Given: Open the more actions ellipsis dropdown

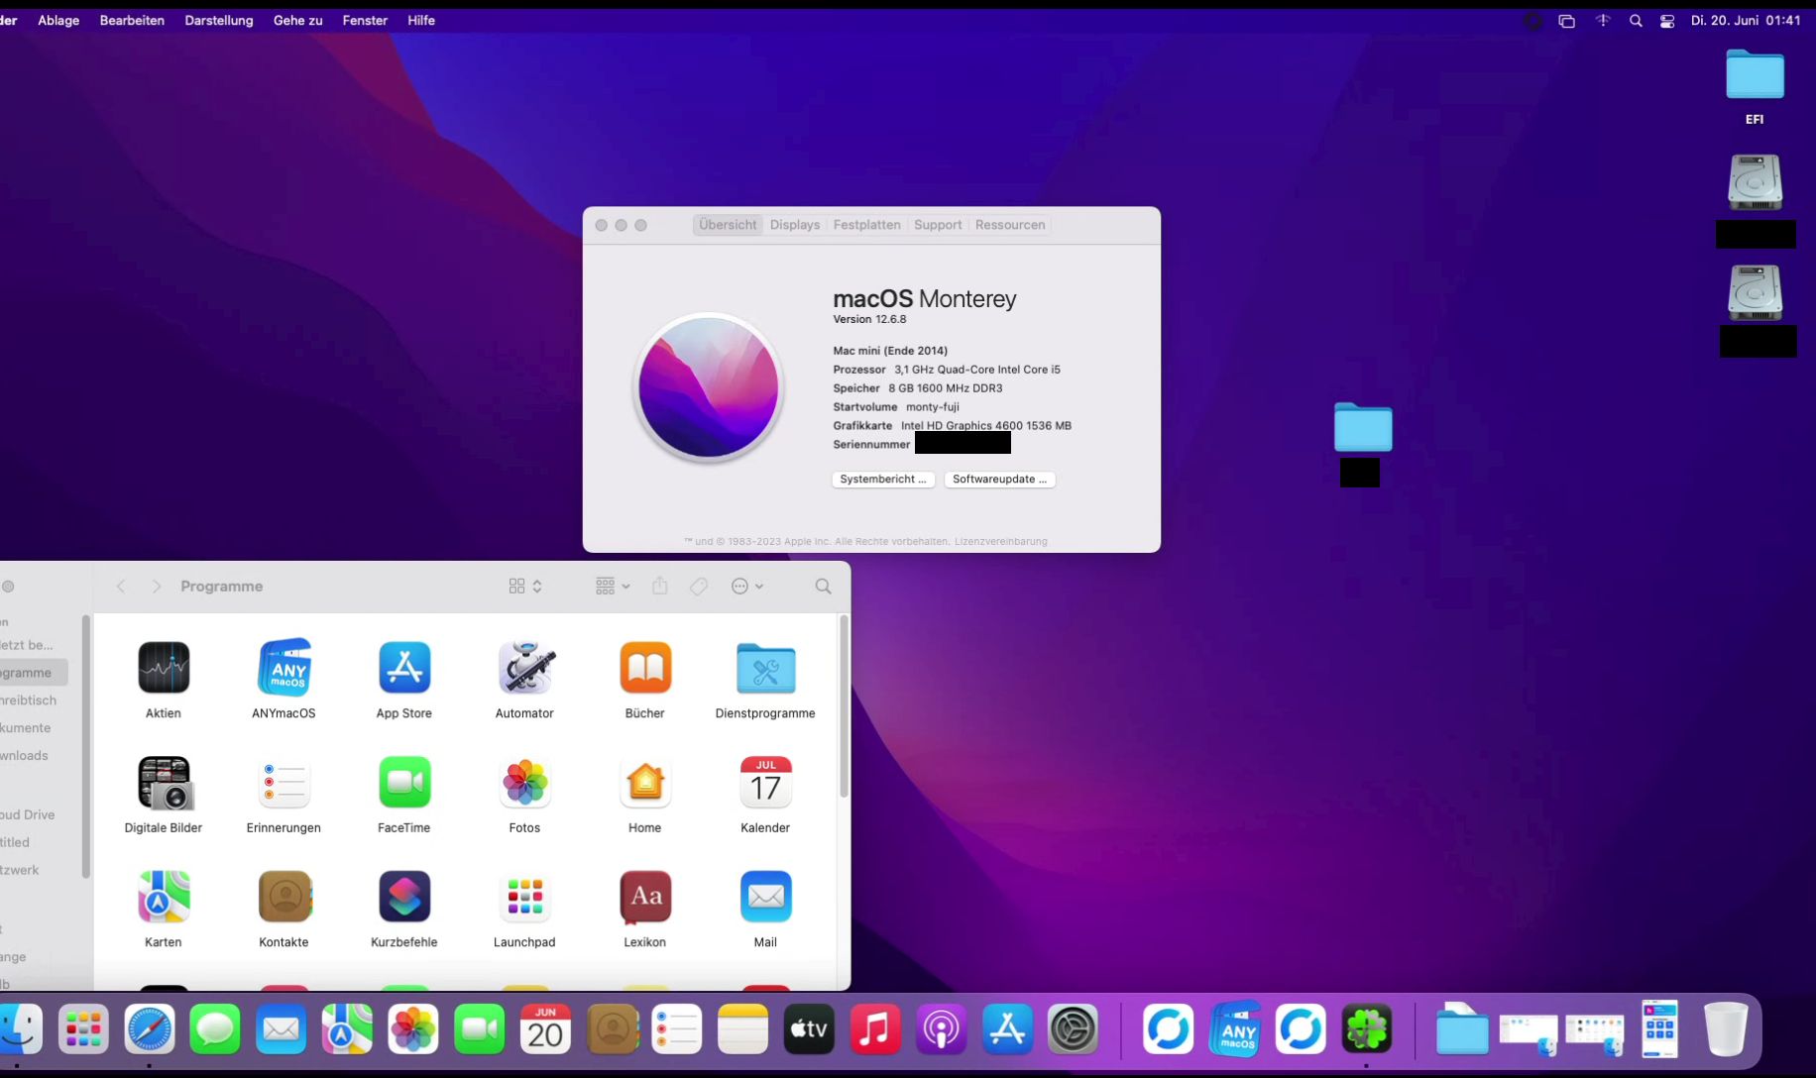Looking at the screenshot, I should pyautogui.click(x=746, y=587).
